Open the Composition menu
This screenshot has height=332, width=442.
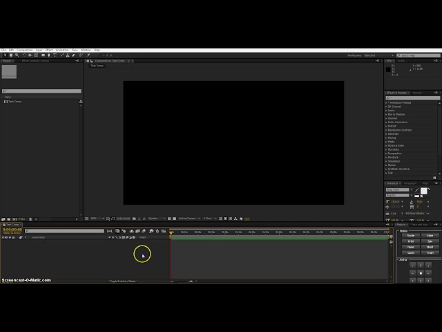pyautogui.click(x=25, y=50)
